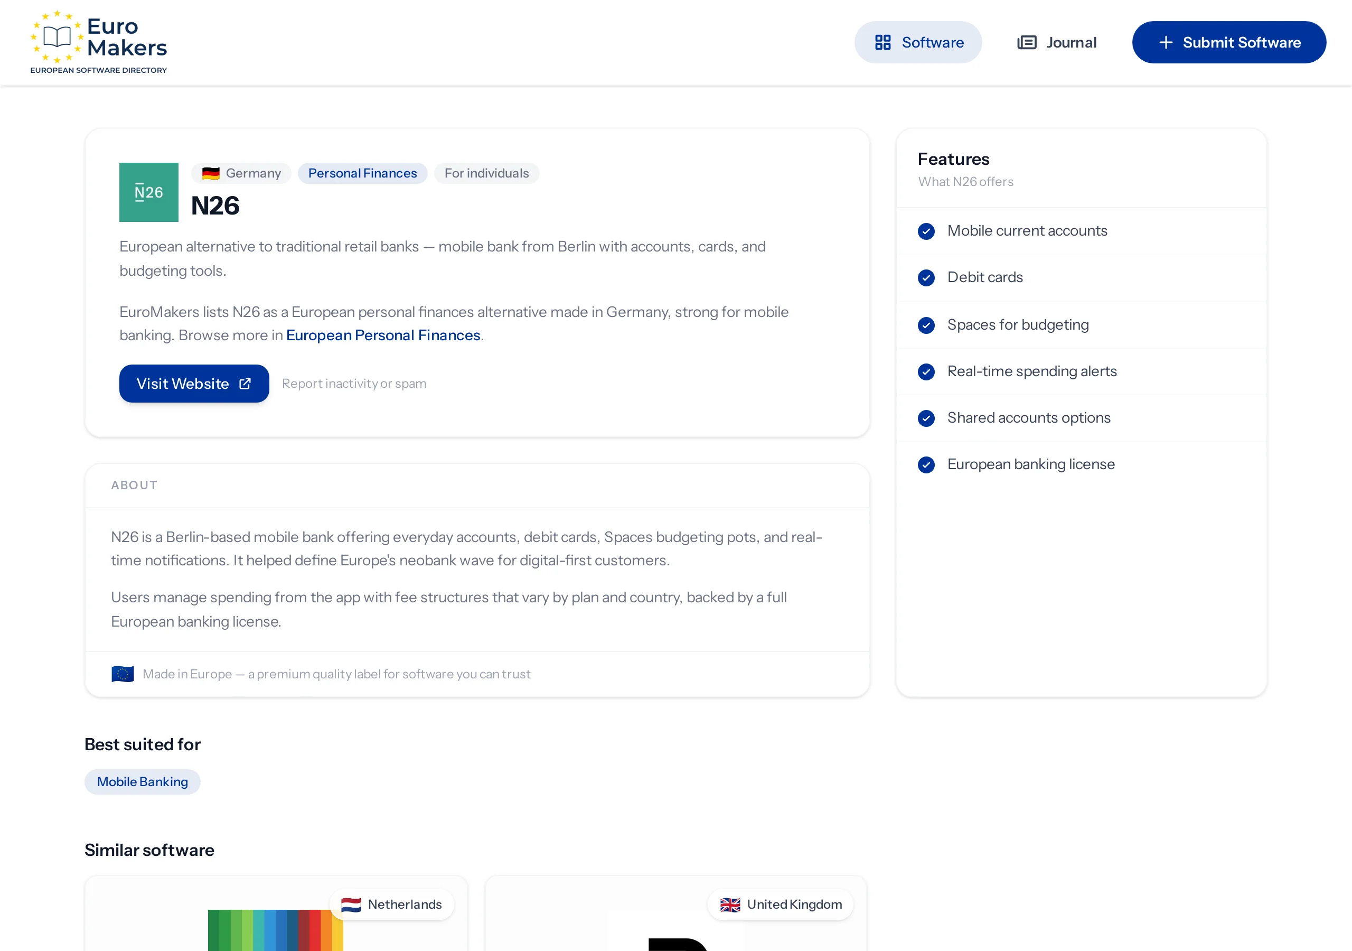Viewport: 1352px width, 951px height.
Task: Click the plus icon in Submit Software
Action: tap(1166, 42)
